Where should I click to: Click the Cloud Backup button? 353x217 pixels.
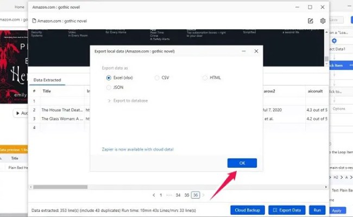point(248,210)
